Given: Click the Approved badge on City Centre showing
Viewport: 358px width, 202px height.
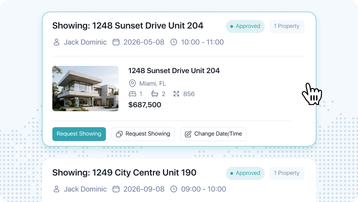Looking at the screenshot, I should [245, 174].
